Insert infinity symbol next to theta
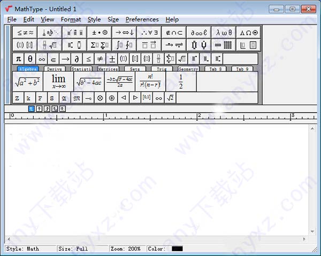Image resolution: width=321 pixels, height=256 pixels. (42, 59)
